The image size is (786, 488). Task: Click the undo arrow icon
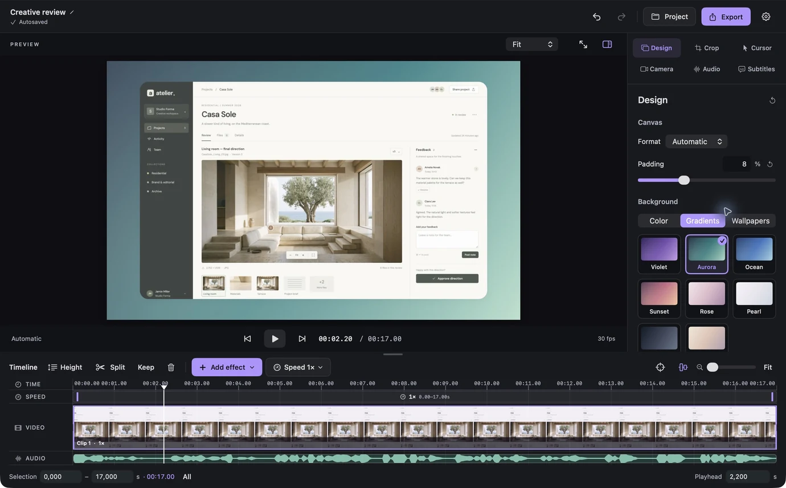[x=596, y=17]
